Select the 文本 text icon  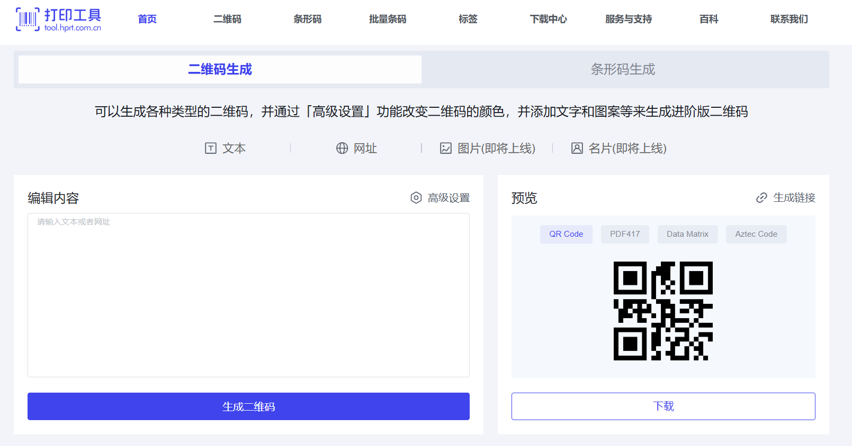(211, 148)
